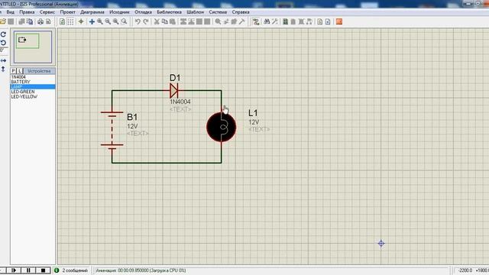Copy selection to the clipboard
This screenshot has height=275, width=489.
[164, 21]
